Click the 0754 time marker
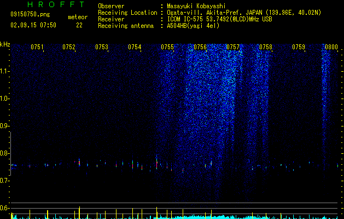The width and height of the screenshot is (344, 219). [135, 47]
